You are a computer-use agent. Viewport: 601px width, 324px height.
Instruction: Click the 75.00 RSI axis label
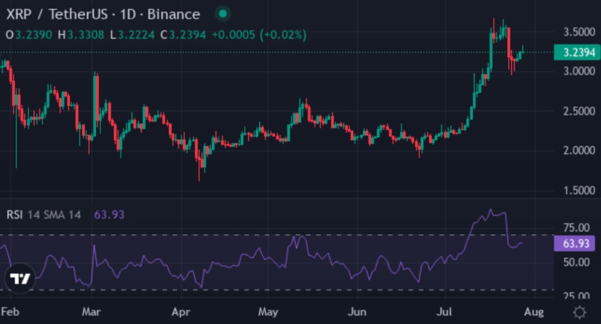tap(576, 228)
